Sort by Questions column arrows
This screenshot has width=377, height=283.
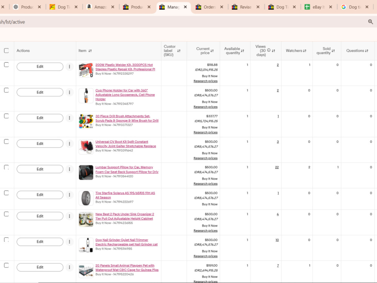click(x=366, y=51)
